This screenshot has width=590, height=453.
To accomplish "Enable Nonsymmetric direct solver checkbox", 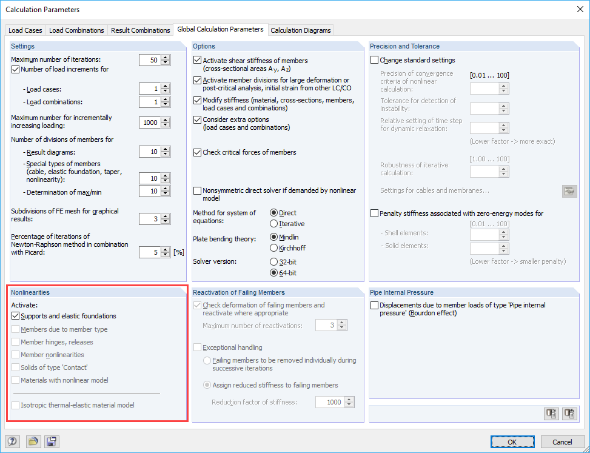I will pyautogui.click(x=197, y=191).
